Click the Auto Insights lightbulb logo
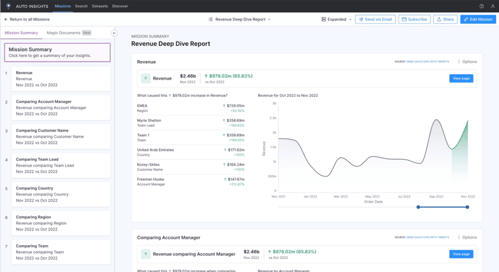This screenshot has width=499, height=272. (x=8, y=6)
